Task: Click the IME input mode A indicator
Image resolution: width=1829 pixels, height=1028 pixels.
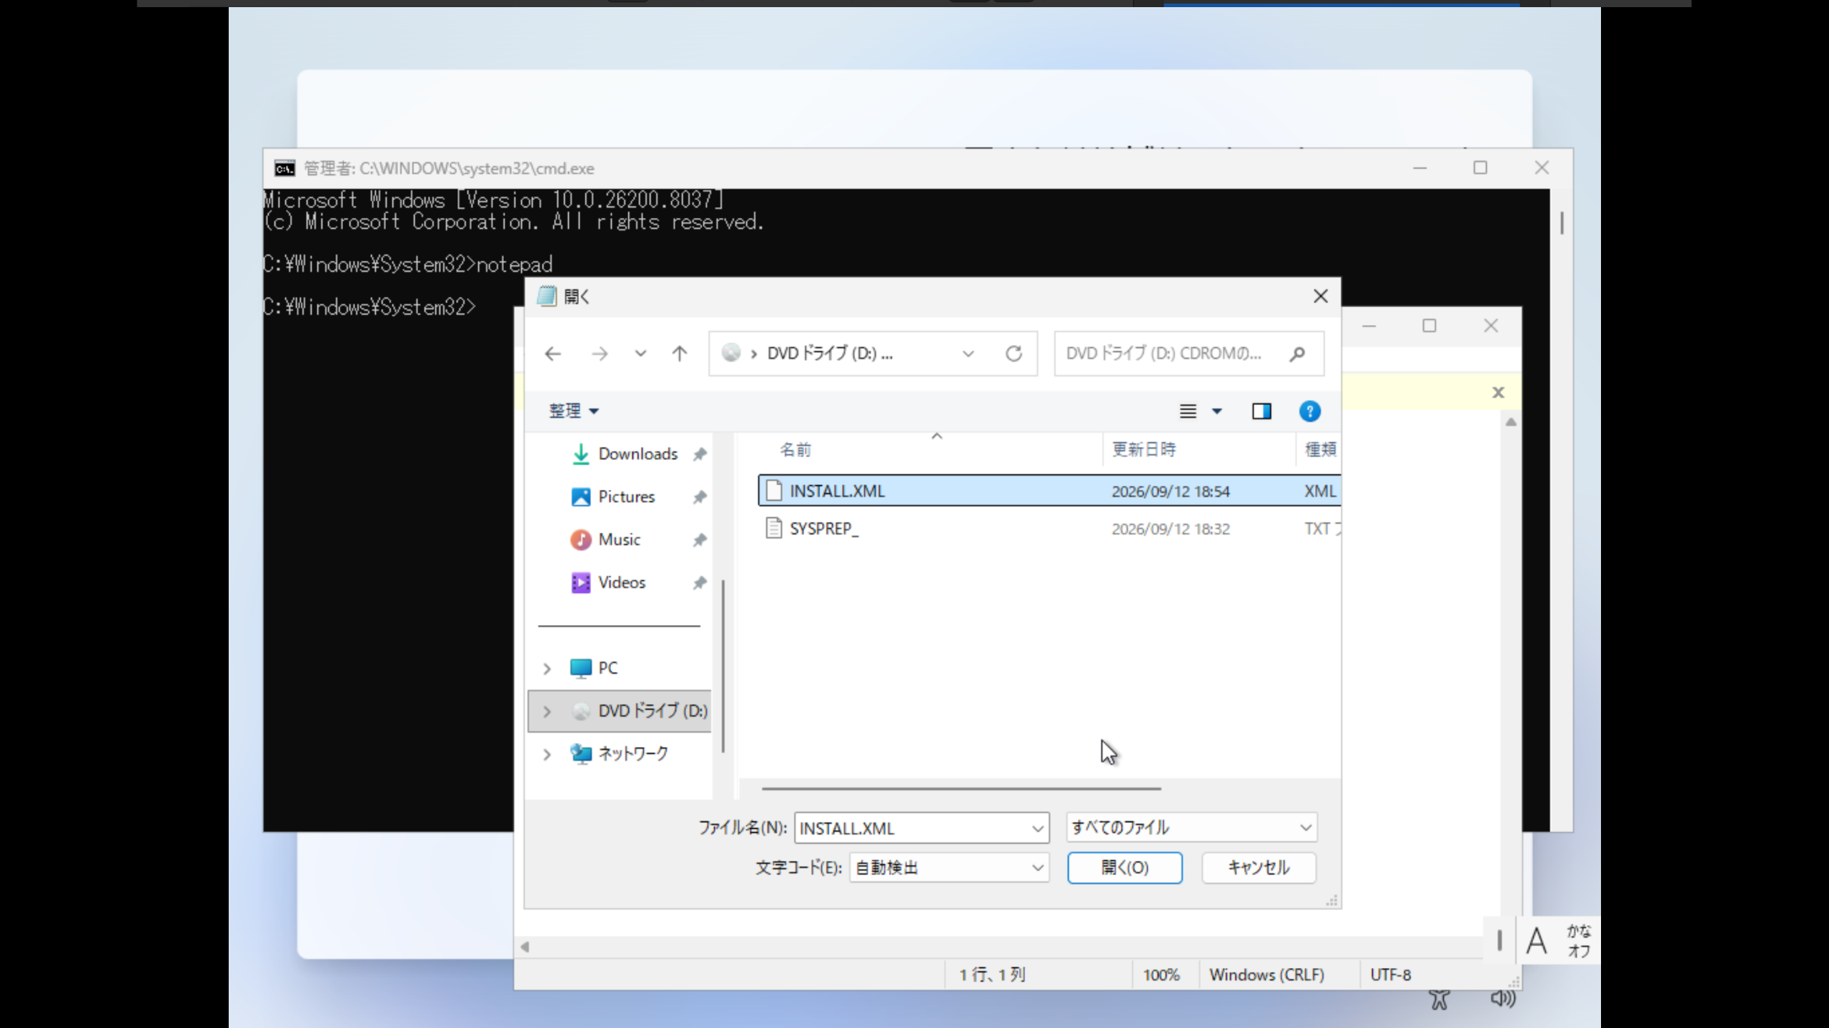Action: [1536, 940]
